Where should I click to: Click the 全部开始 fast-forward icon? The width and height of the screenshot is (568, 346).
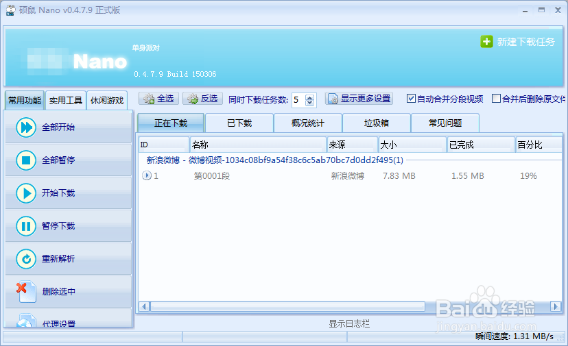pos(26,127)
